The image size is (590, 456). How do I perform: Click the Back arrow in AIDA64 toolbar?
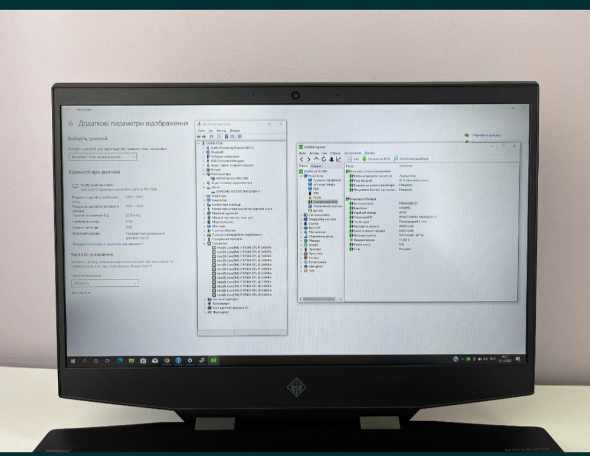[302, 159]
